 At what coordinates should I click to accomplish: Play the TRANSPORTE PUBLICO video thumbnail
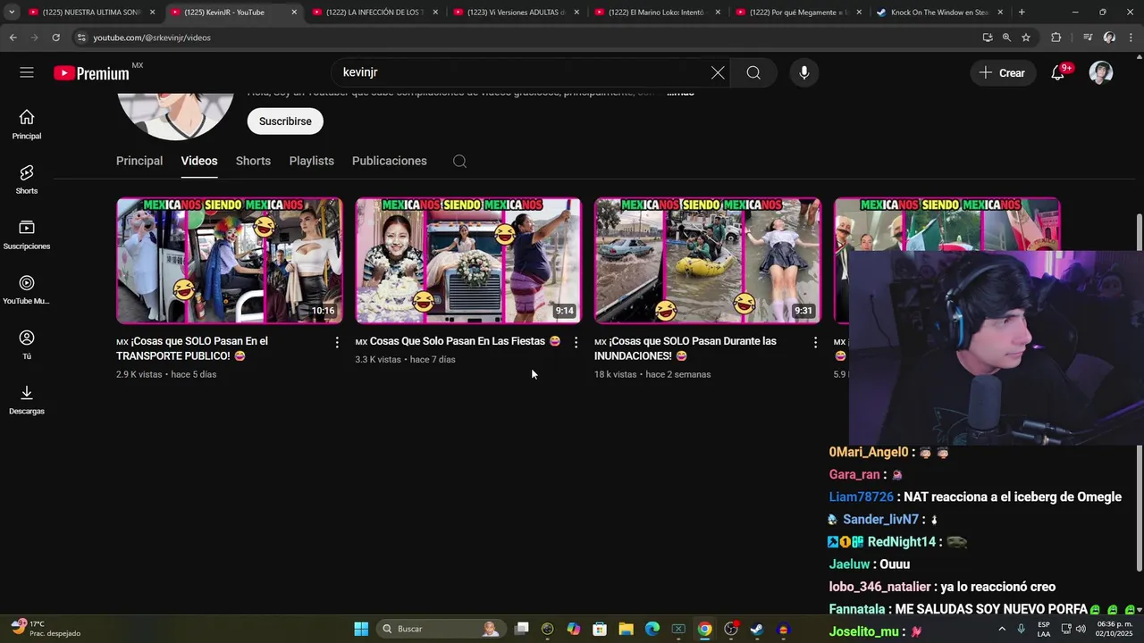229,260
